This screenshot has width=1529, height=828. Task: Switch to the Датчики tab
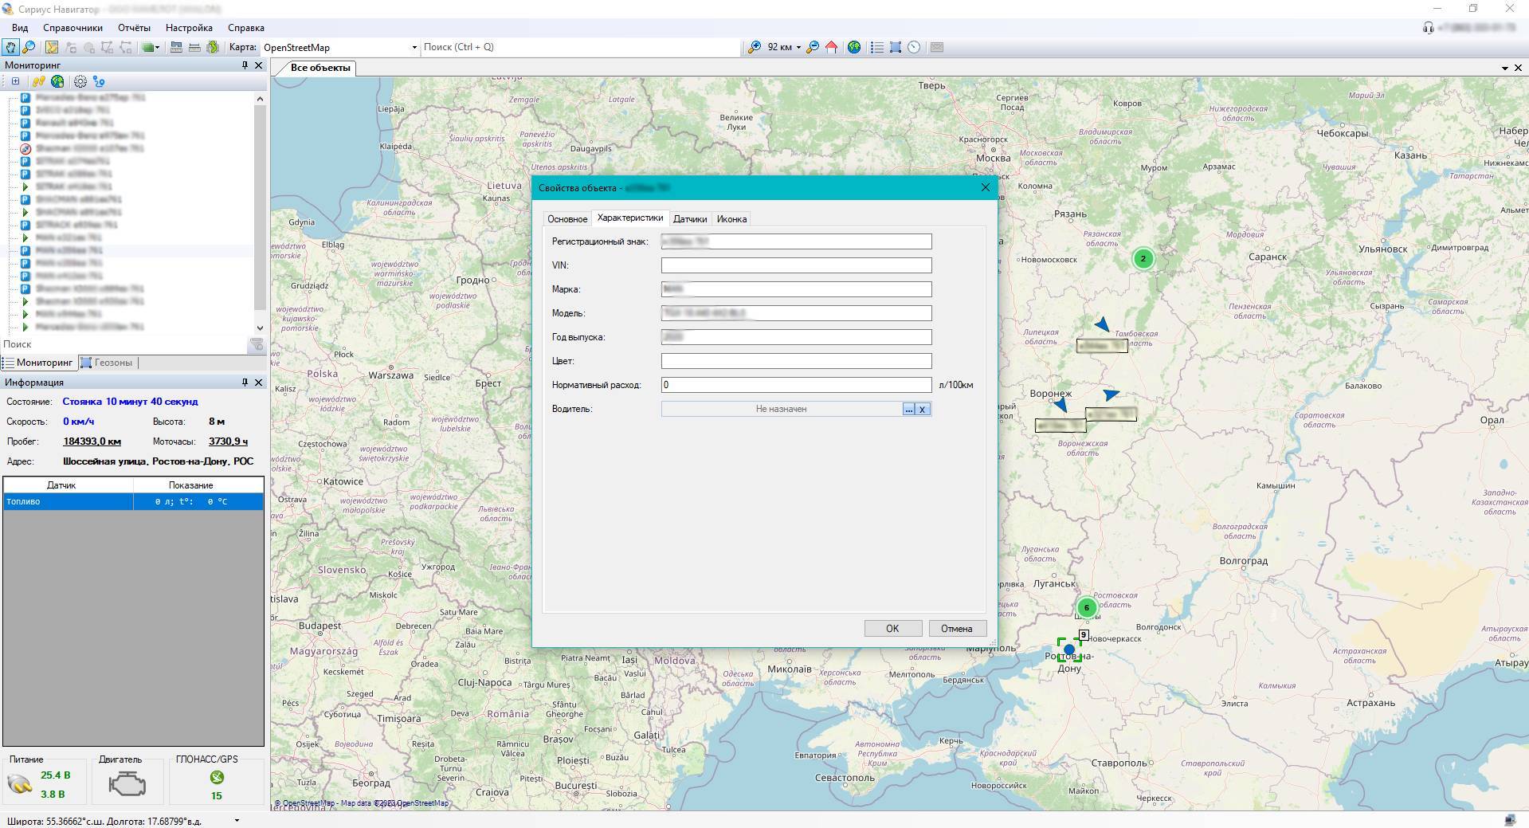point(689,219)
